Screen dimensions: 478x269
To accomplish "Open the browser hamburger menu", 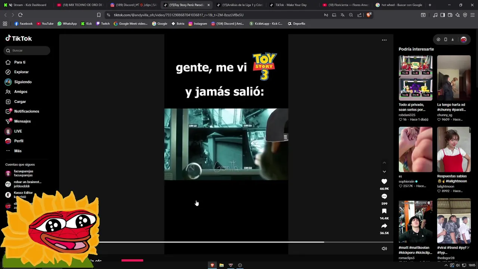I will tap(473, 15).
